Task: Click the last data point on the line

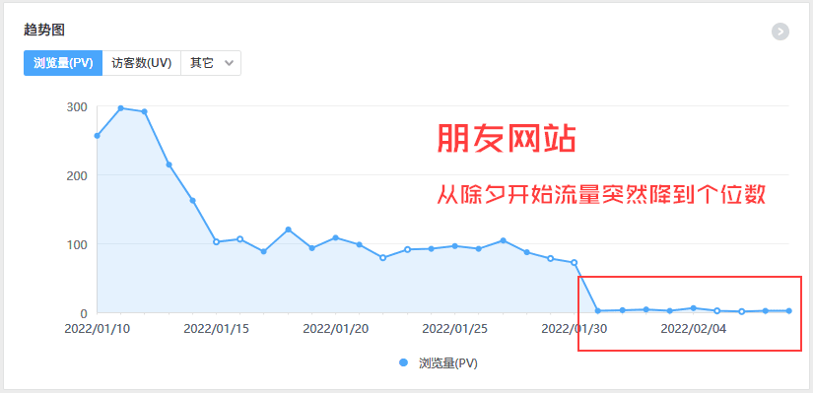Action: coord(789,310)
